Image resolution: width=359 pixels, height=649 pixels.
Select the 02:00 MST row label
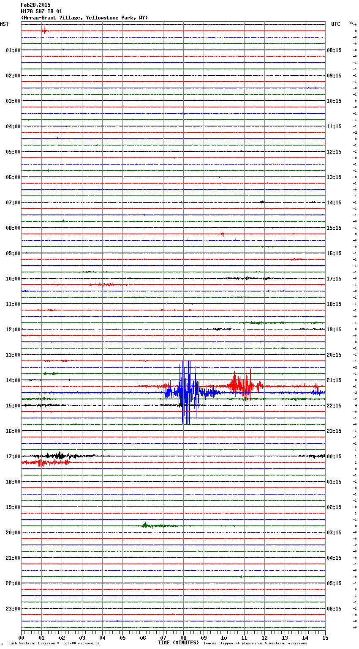click(13, 76)
